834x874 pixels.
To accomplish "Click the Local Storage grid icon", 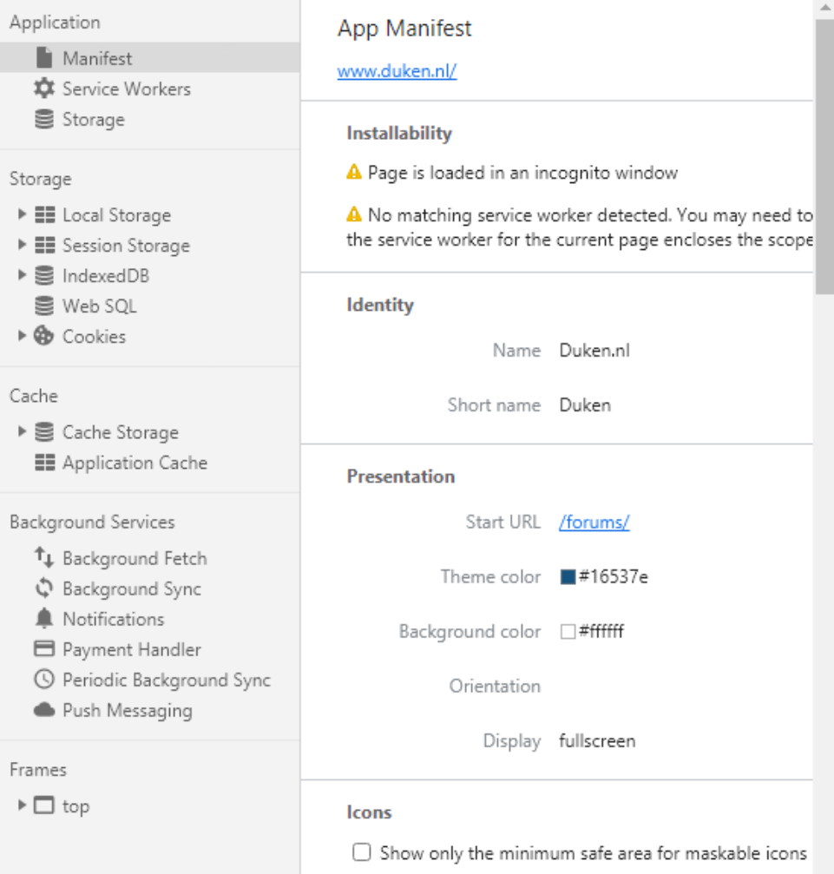I will tap(44, 214).
